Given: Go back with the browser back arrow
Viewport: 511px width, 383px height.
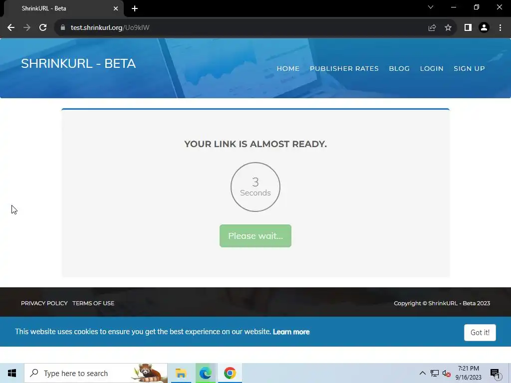Looking at the screenshot, I should [11, 28].
